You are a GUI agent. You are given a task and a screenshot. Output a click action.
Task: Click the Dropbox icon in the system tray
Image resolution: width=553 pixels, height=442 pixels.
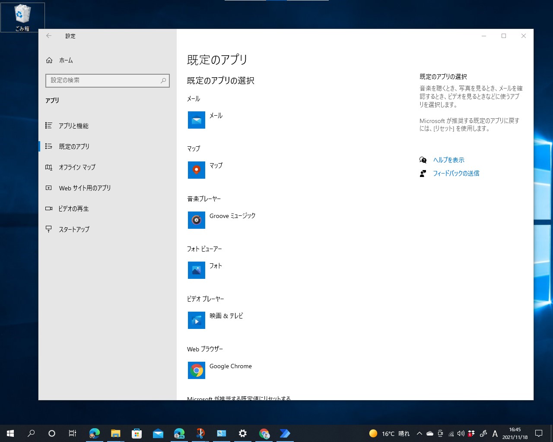click(x=471, y=433)
